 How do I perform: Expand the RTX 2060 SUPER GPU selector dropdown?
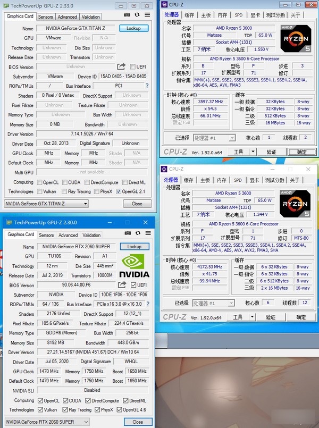85,422
